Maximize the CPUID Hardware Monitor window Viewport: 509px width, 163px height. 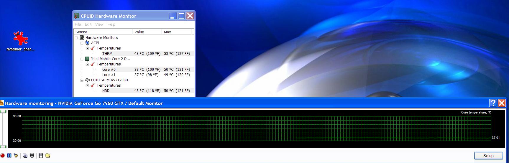tap(181, 16)
